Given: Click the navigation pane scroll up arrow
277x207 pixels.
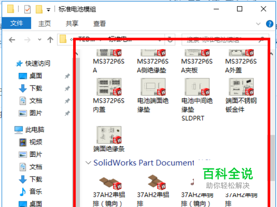Looking at the screenshot, I should coord(77,54).
